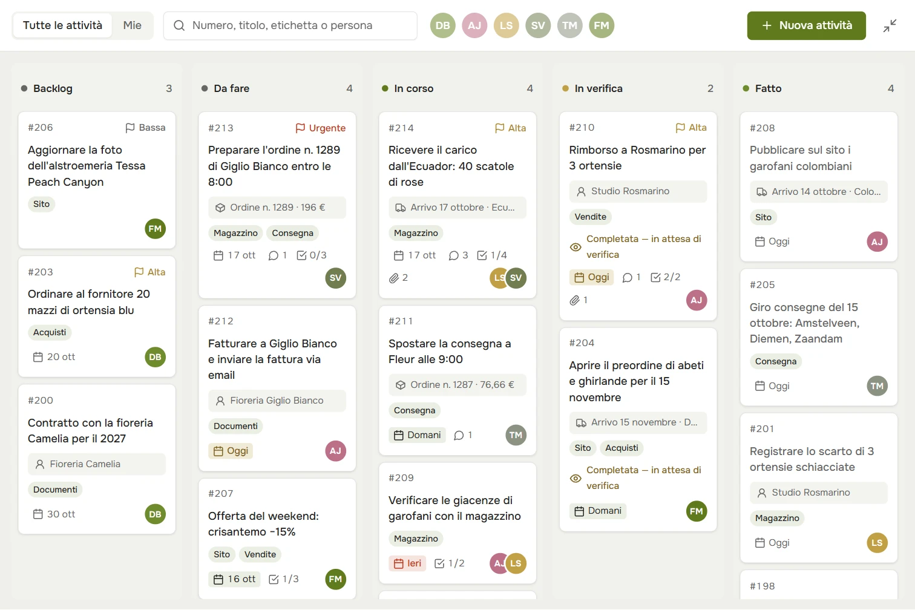Click the Bassa priority flag on card #206
This screenshot has width=915, height=610.
point(145,128)
